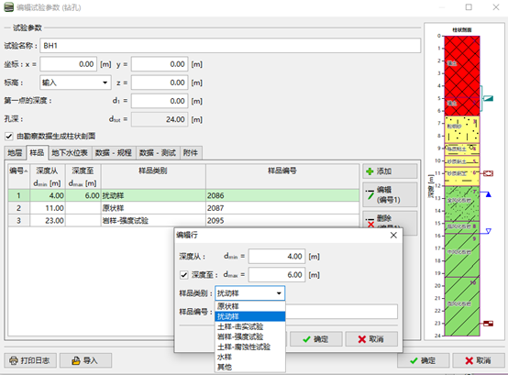Screen dimensions: 508x375
Task: Choose 原状样 from sample type list
Action: [250, 306]
